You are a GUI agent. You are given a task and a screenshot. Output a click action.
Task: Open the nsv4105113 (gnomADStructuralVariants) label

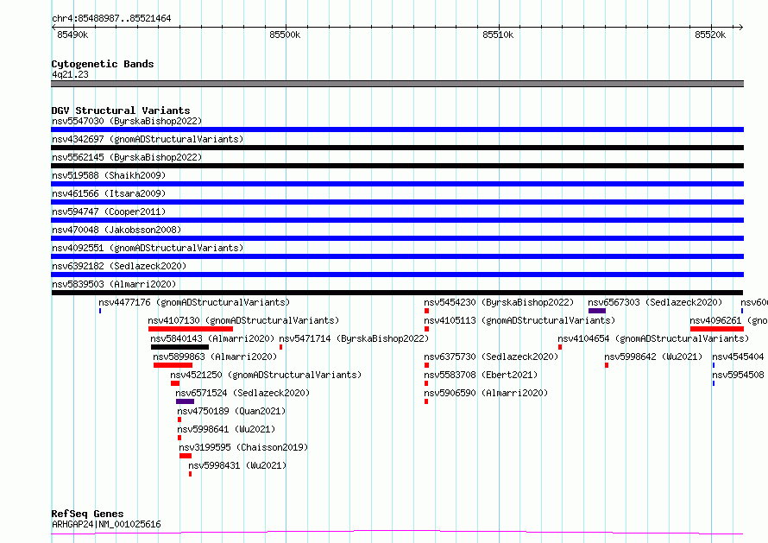(x=519, y=320)
